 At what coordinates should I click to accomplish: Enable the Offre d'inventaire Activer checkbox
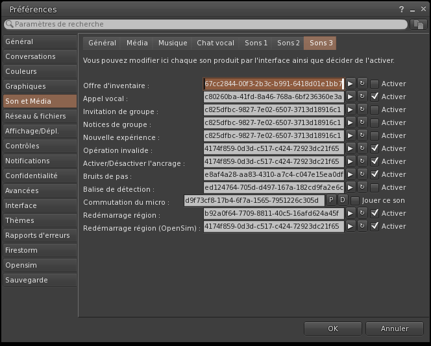point(375,84)
